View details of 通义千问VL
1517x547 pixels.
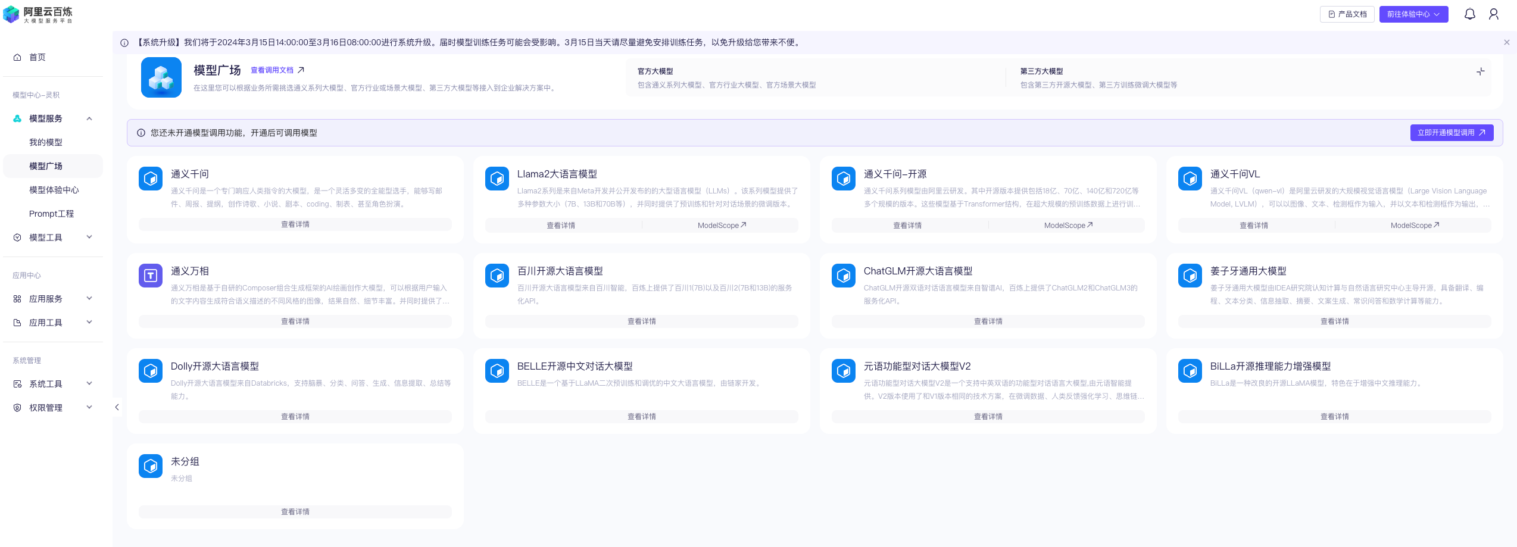(1254, 226)
